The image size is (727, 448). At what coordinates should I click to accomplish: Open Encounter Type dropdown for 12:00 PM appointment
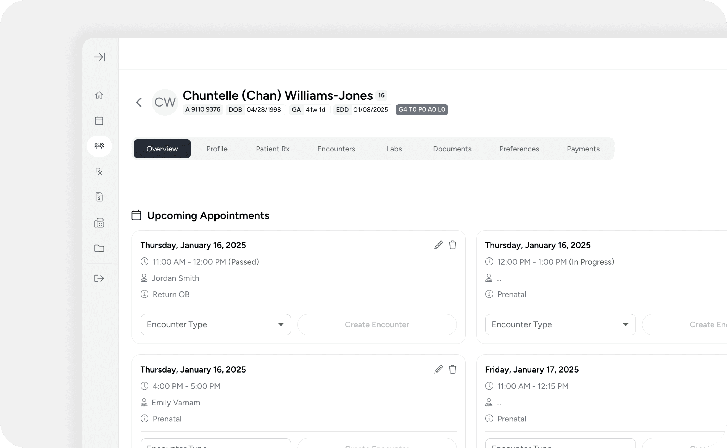coord(560,324)
